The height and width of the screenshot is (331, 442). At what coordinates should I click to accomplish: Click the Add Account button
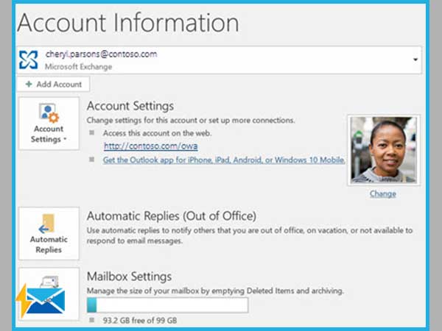pos(53,84)
